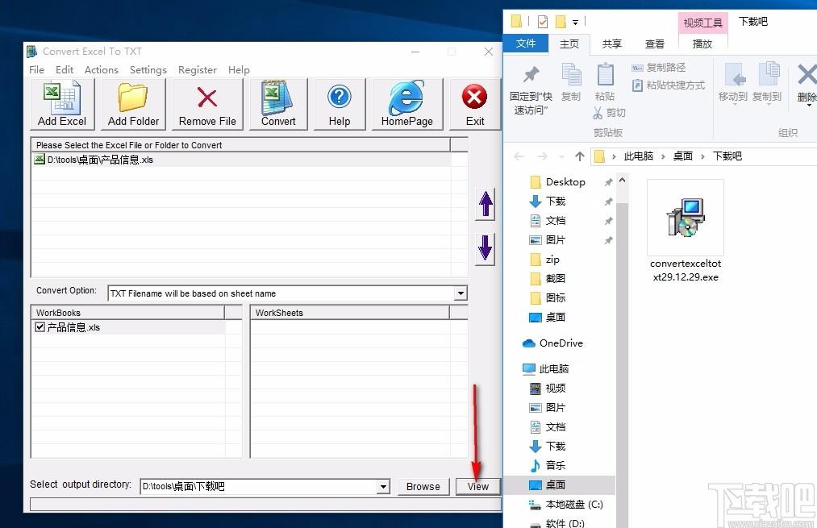Switch to 播放 ribbon tab
Image resolution: width=817 pixels, height=528 pixels.
click(x=702, y=44)
